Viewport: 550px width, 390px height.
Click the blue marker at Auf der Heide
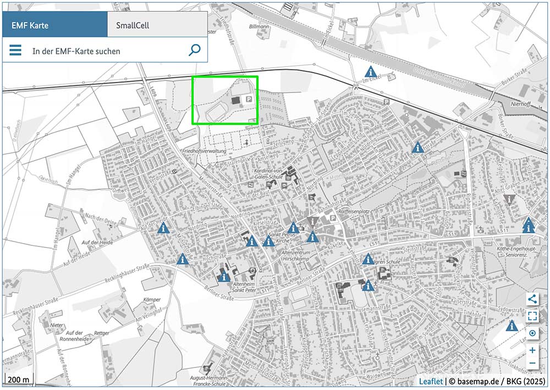[162, 228]
